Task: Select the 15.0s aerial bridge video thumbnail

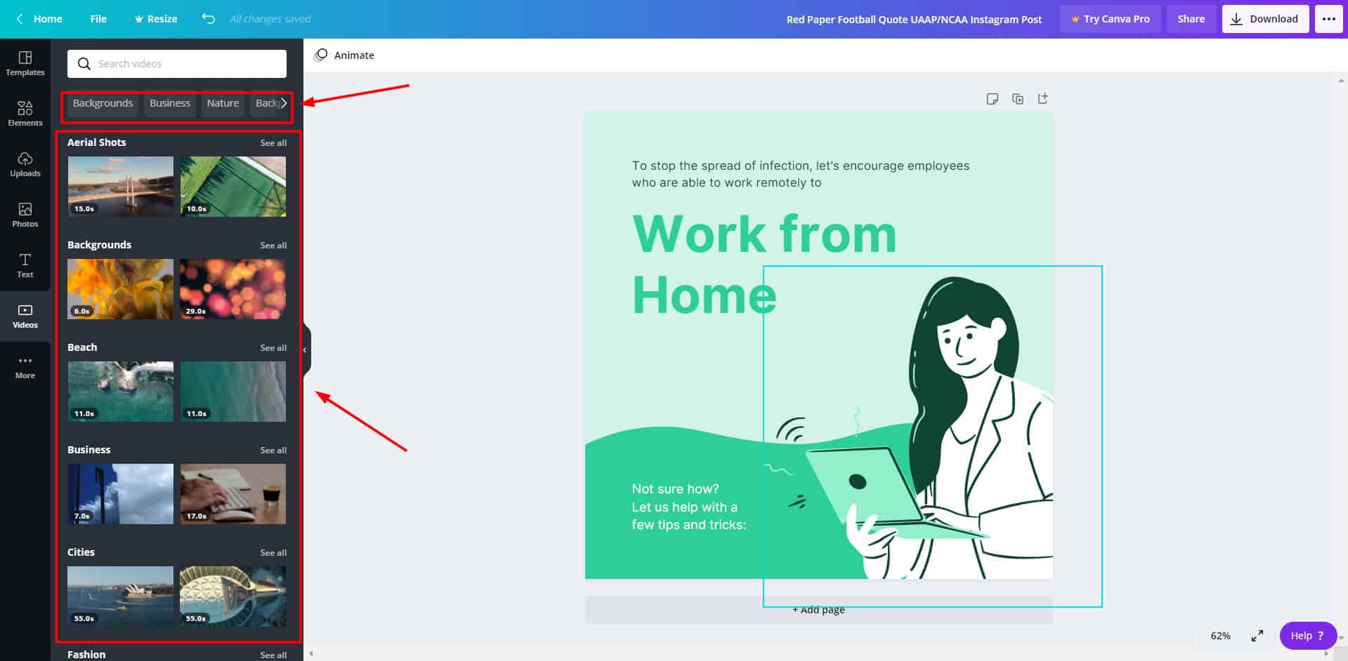Action: pyautogui.click(x=120, y=187)
